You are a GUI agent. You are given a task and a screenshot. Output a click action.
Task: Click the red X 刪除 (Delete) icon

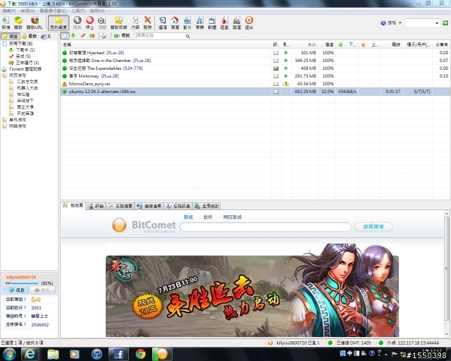pos(147,23)
